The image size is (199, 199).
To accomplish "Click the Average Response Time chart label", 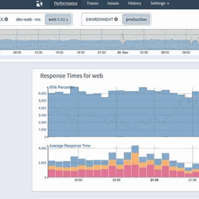I will (70, 146).
